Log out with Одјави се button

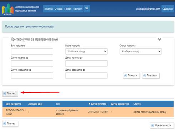click(168, 9)
